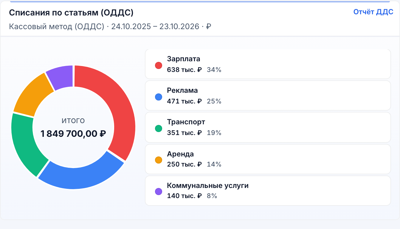Click the 250 тыс. ₽ amount
The width and height of the screenshot is (400, 229).
click(x=185, y=164)
